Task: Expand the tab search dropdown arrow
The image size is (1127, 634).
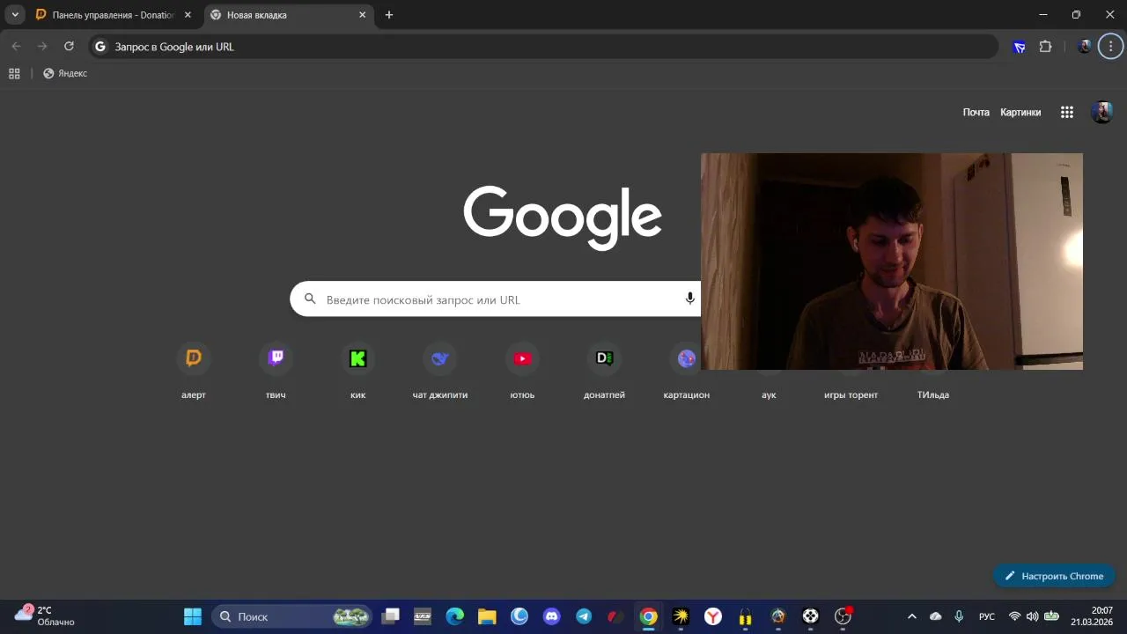Action: [15, 15]
